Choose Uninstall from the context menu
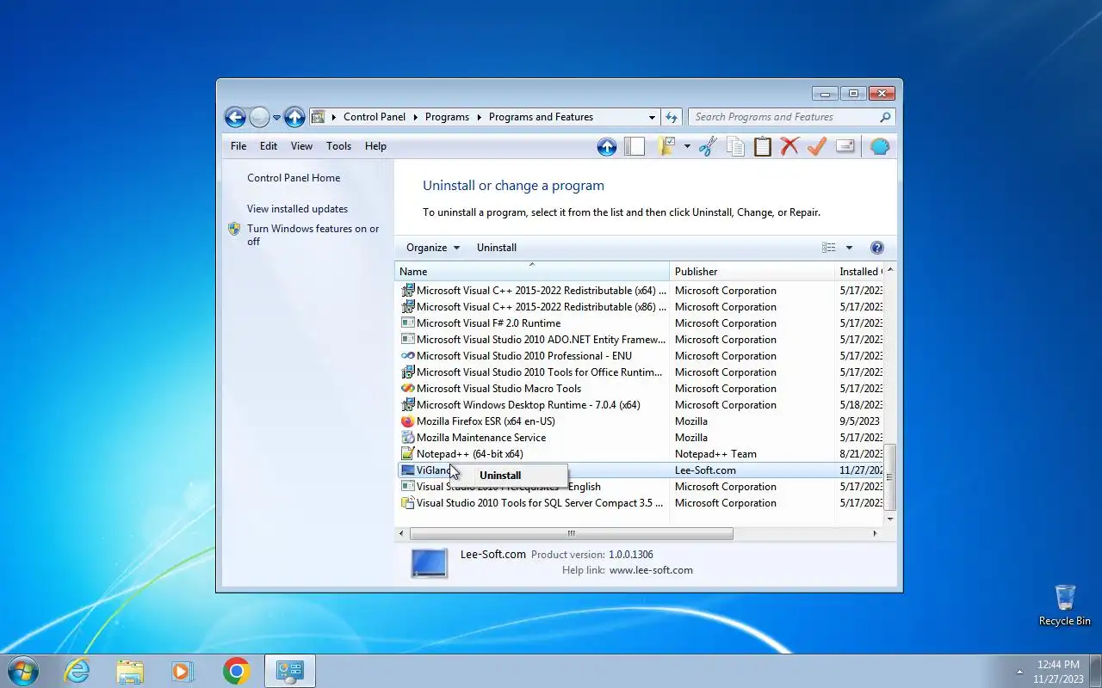Screen dimensions: 1102x688 click(500, 476)
